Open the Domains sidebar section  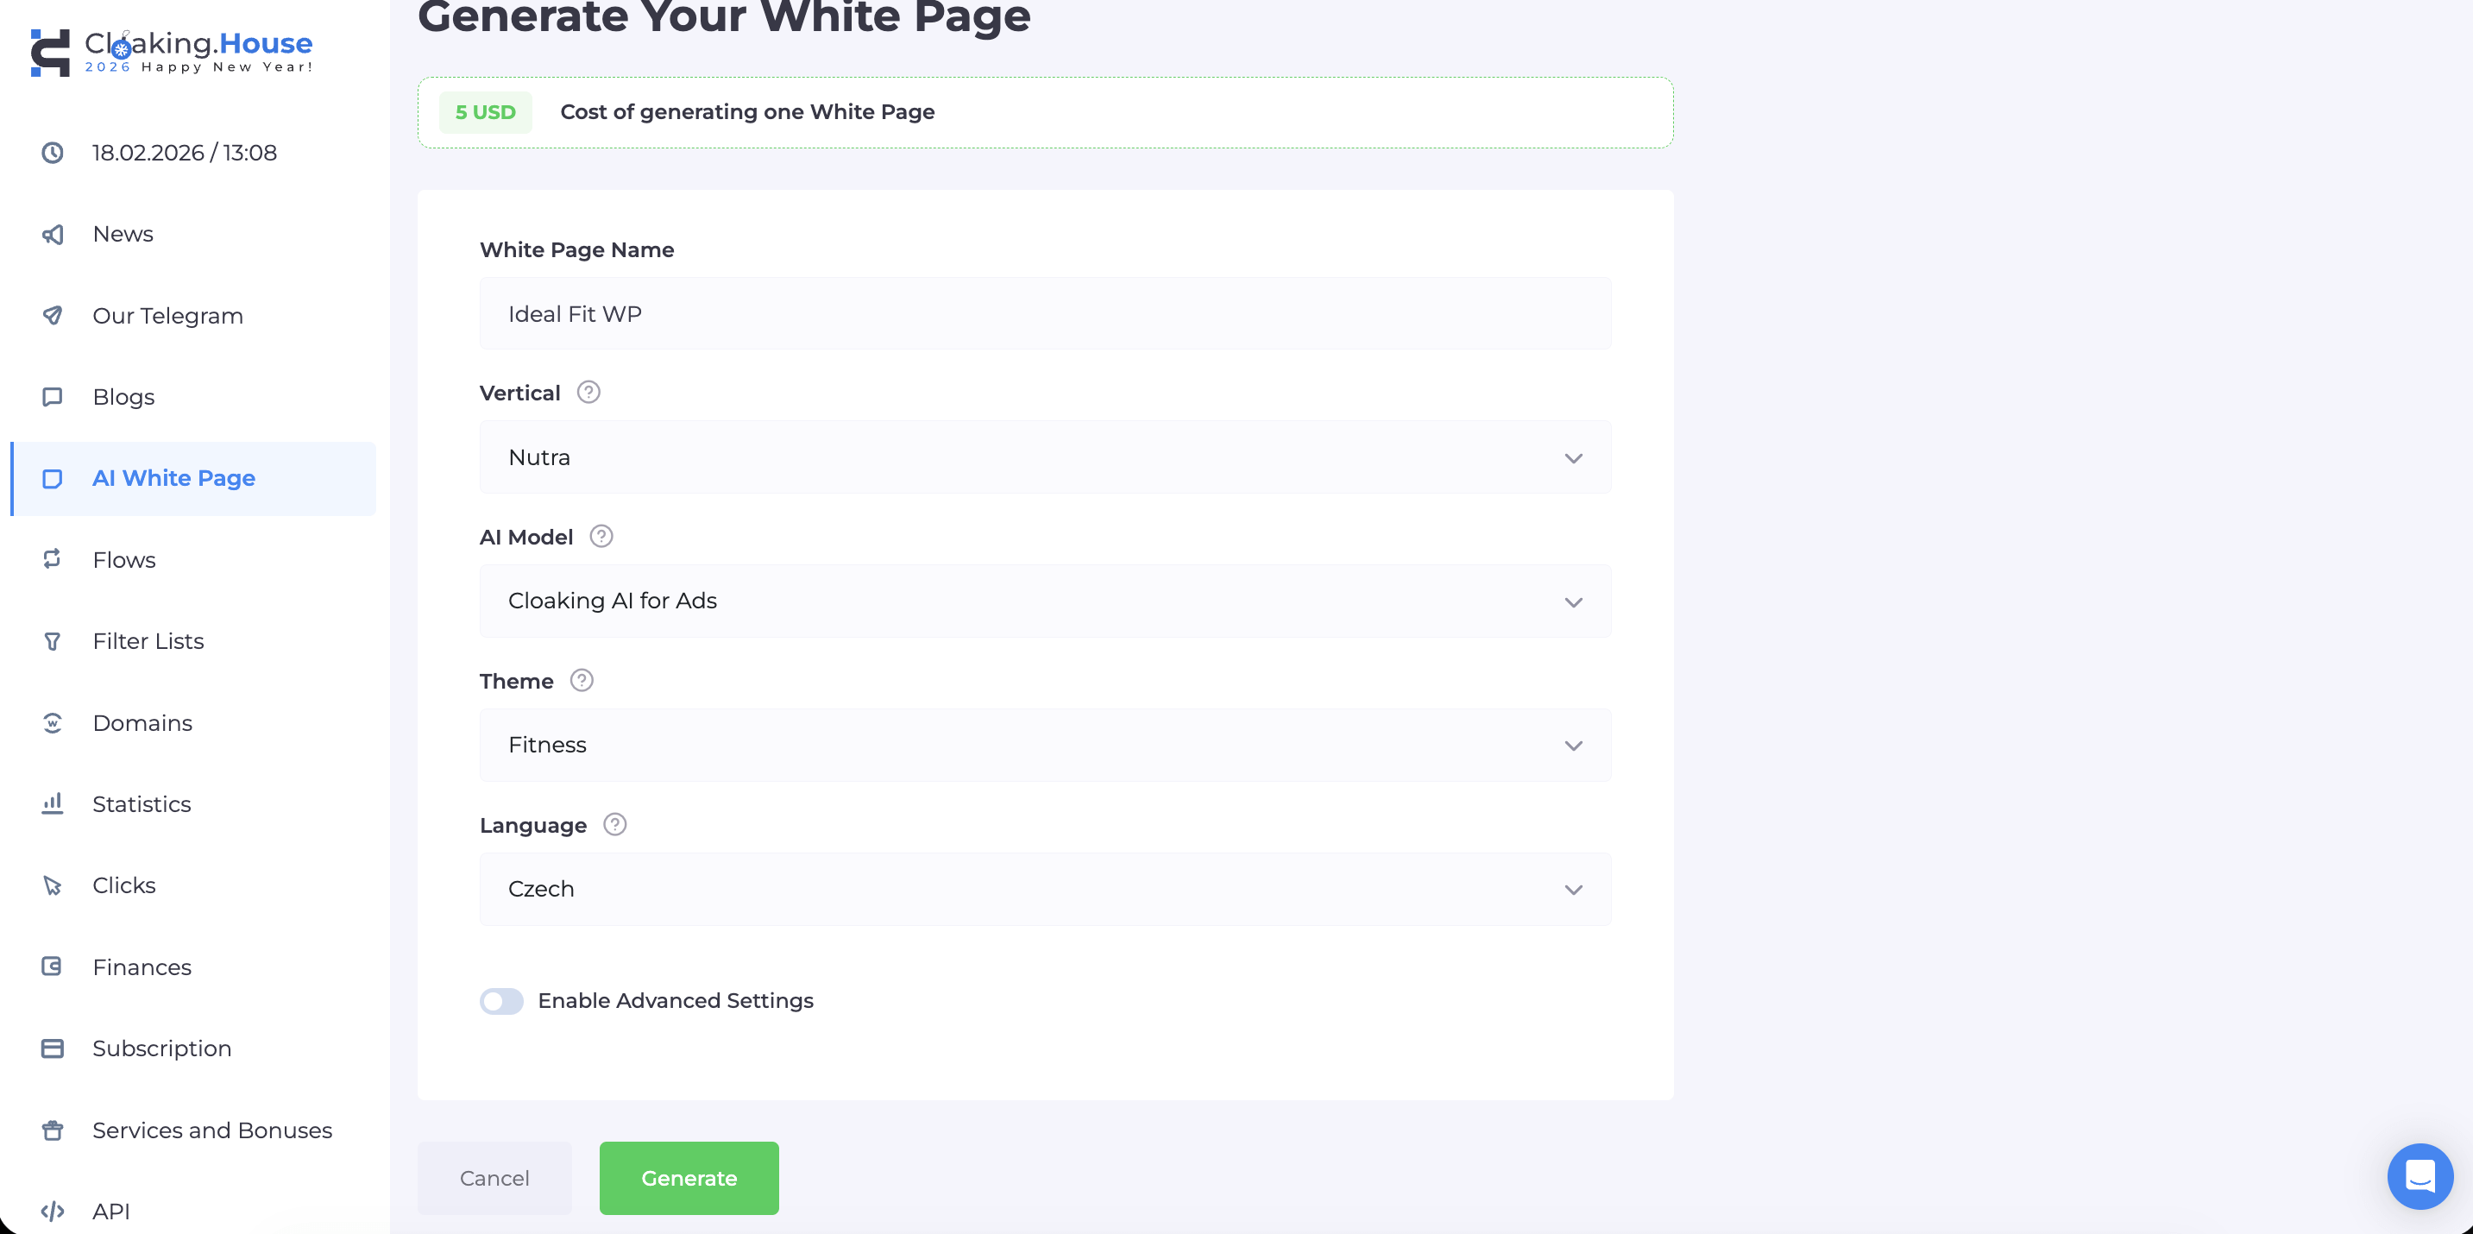coord(142,723)
